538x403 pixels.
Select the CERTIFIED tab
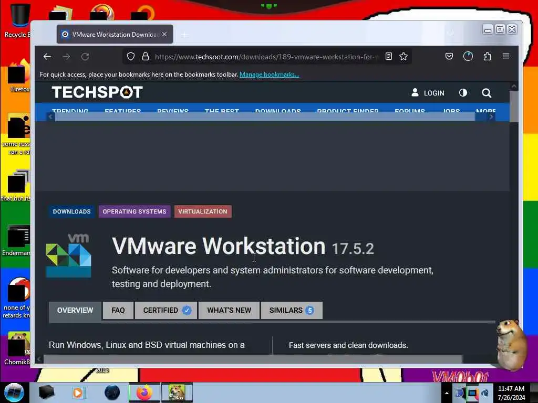point(166,311)
